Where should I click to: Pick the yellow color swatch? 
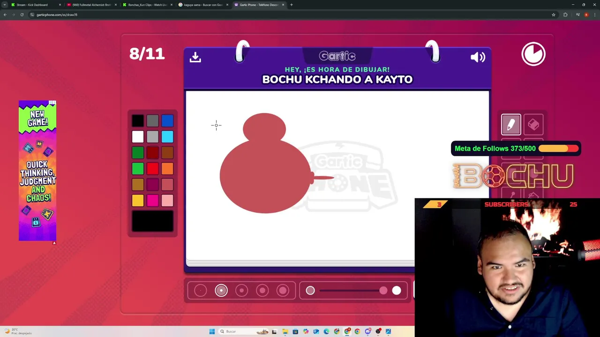point(138,200)
